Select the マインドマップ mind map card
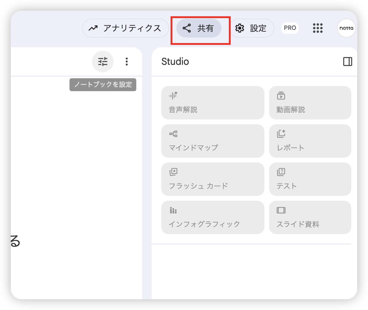Screen dimensions: 368x310 213,141
